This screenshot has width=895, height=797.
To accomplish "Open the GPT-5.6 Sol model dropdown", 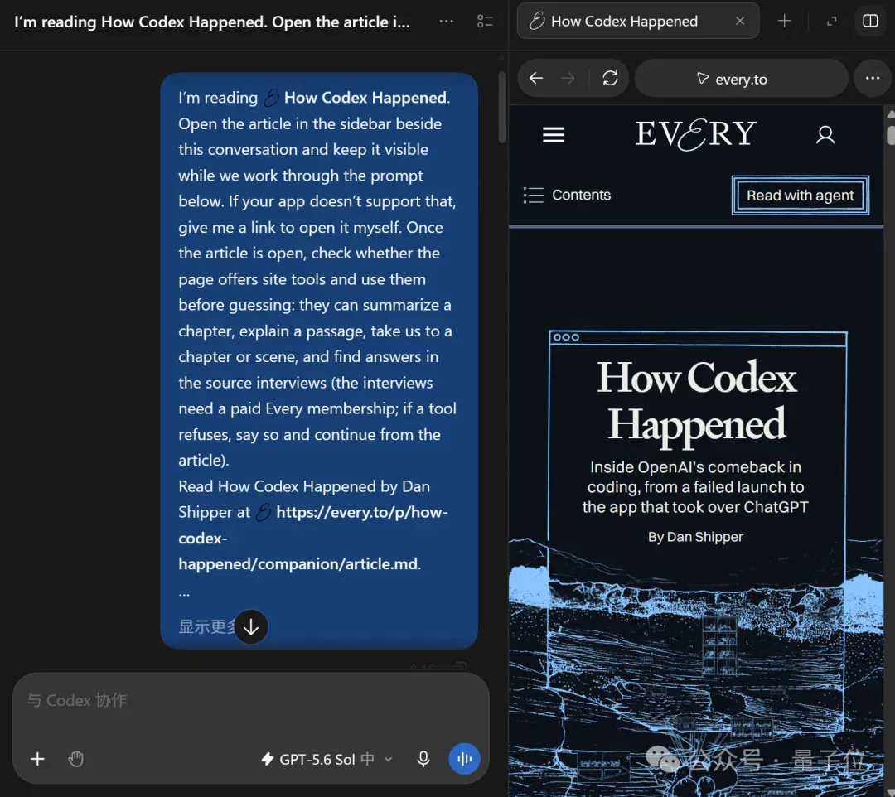I will (x=327, y=760).
